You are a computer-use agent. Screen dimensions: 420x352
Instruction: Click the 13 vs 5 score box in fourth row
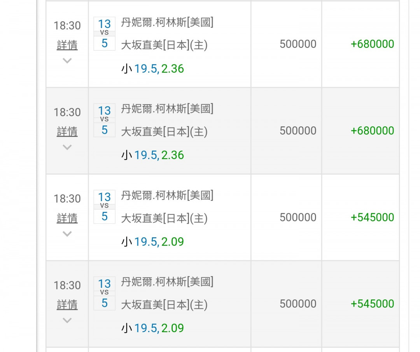(104, 293)
